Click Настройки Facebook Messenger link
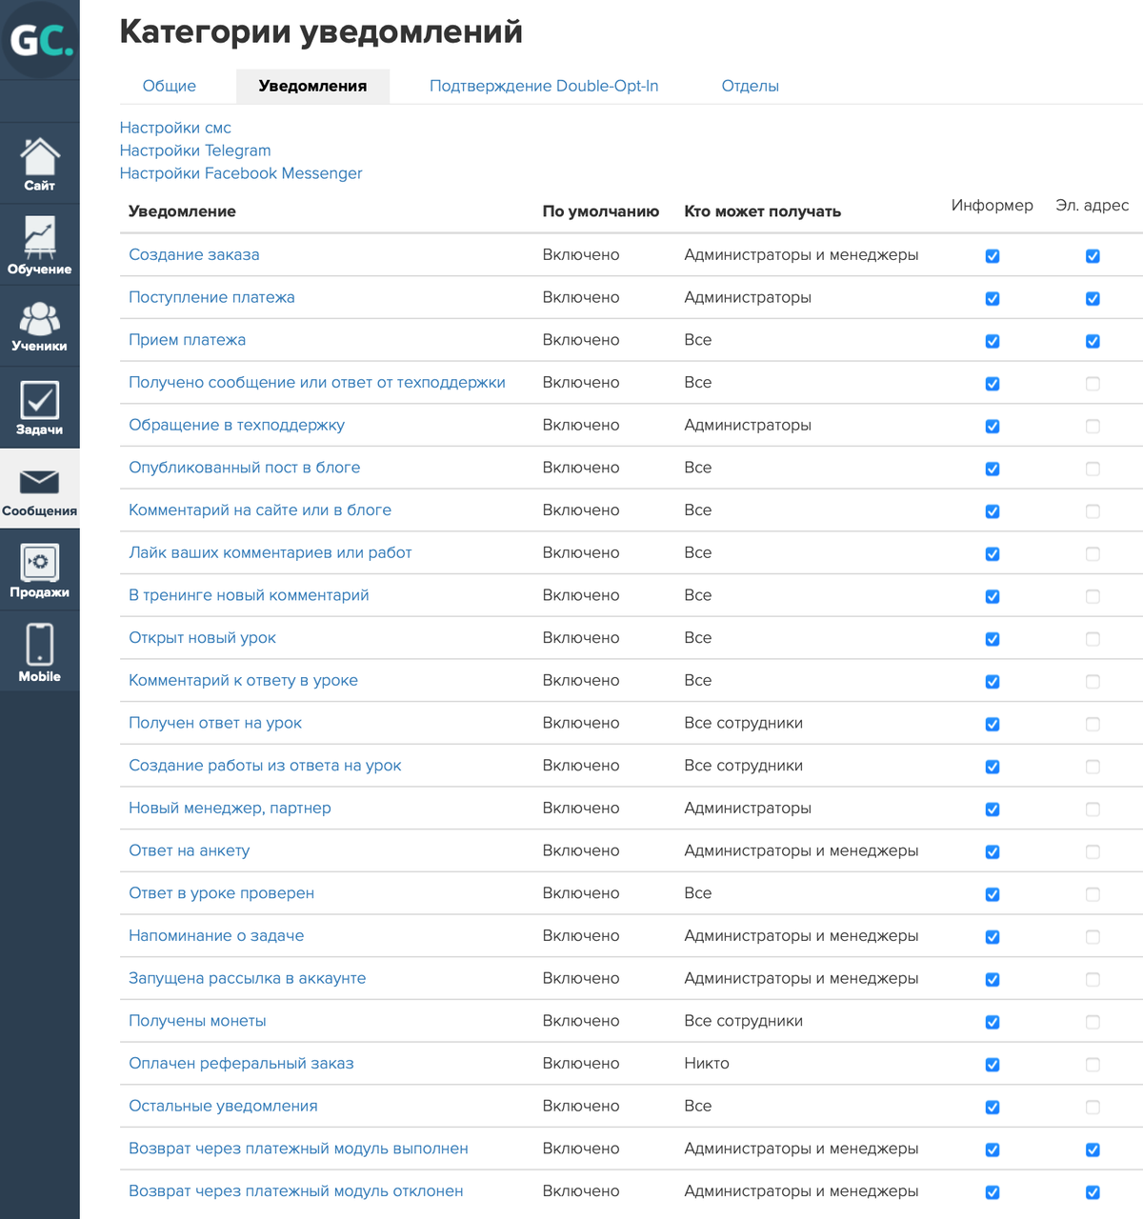This screenshot has height=1219, width=1143. pos(241,173)
